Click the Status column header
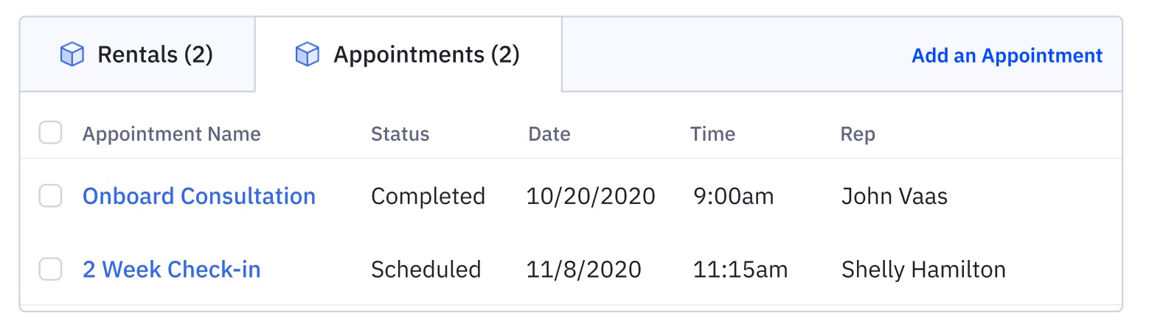 click(400, 134)
